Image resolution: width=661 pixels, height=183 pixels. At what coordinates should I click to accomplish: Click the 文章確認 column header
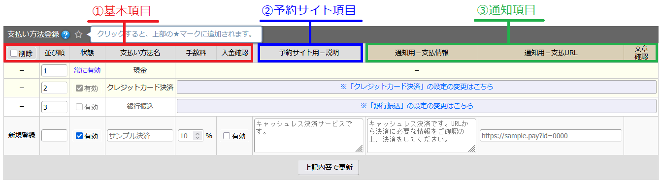point(641,53)
